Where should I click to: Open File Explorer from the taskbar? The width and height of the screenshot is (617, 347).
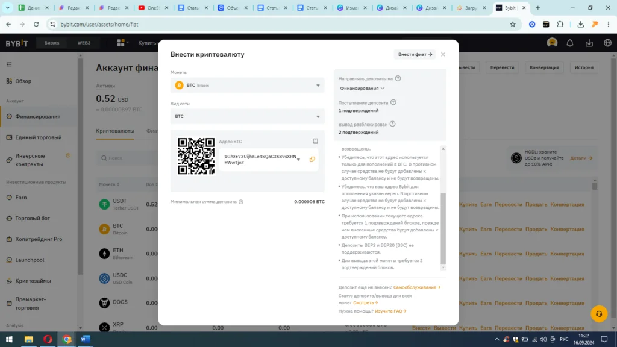29,339
